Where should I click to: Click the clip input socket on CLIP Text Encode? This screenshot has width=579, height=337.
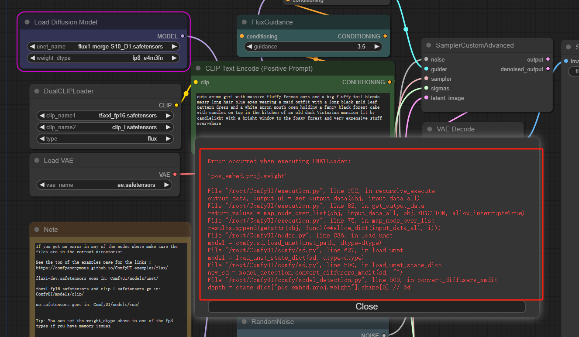coord(196,82)
